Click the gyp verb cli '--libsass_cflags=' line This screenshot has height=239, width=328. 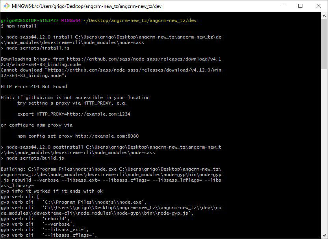(x=49, y=235)
